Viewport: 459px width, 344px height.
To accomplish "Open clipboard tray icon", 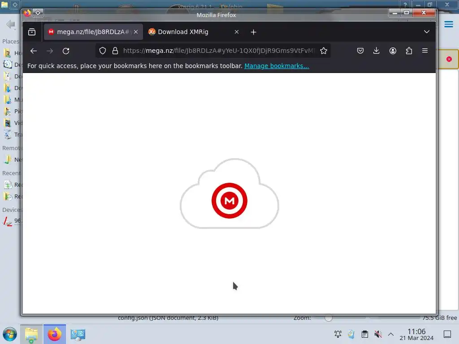I will click(x=365, y=334).
